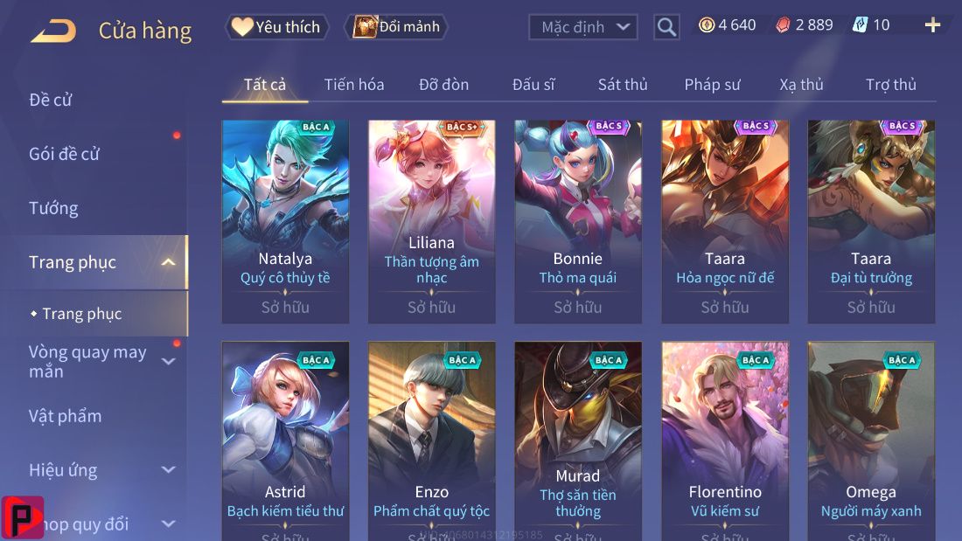This screenshot has height=541, width=962.
Task: Expand the Hiệu ứng sidebar section
Action: [168, 470]
